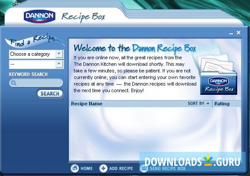
Task: Click the home house icon
Action: click(75, 168)
